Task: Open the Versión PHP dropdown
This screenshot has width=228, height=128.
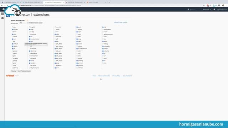Action: (x=24, y=23)
